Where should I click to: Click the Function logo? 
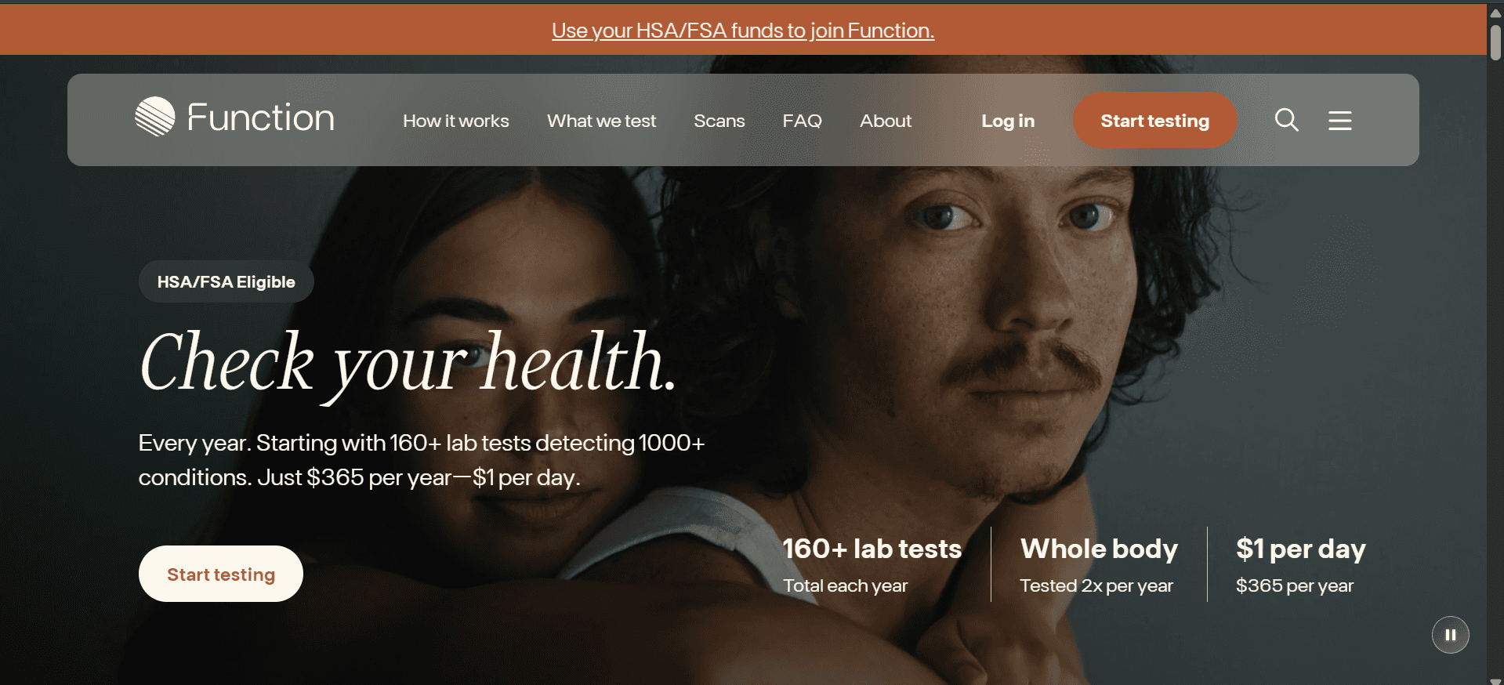(234, 118)
